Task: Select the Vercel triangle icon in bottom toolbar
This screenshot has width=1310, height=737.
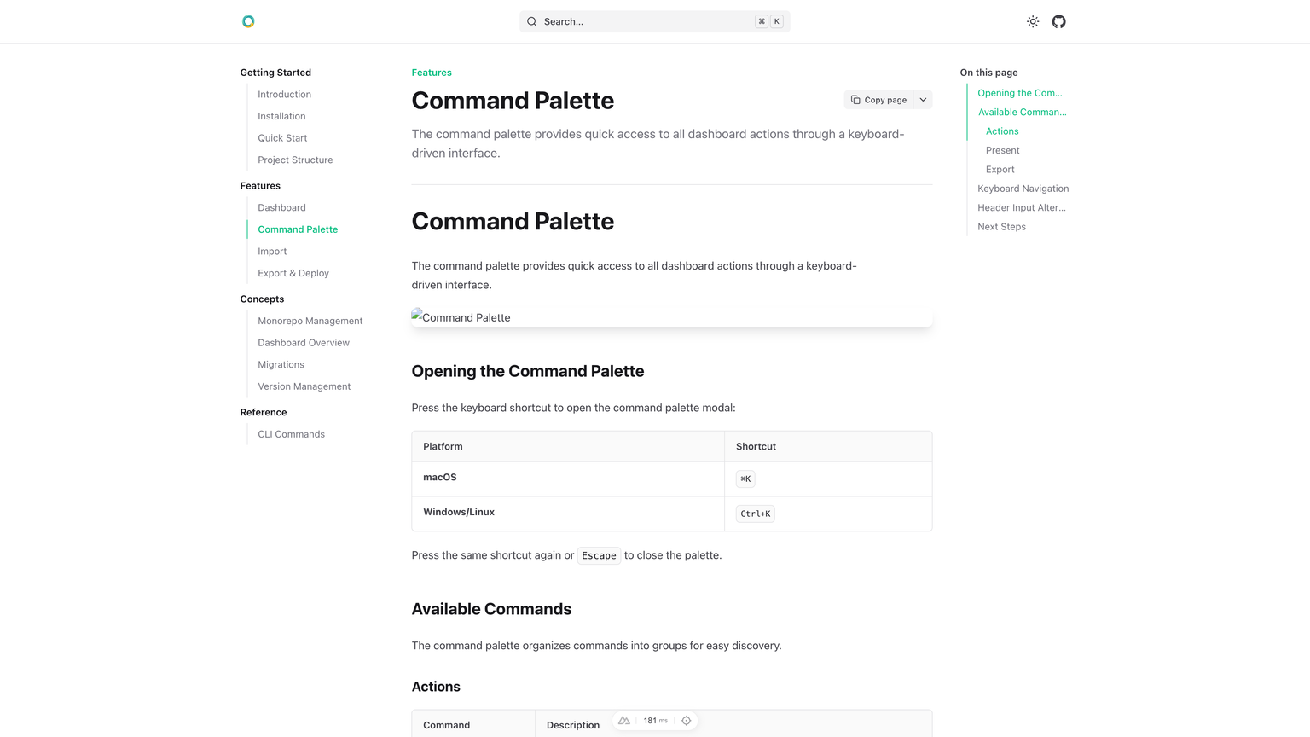Action: coord(623,720)
